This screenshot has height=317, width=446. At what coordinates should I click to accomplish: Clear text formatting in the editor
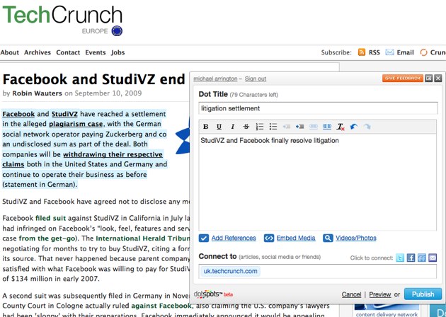341,127
